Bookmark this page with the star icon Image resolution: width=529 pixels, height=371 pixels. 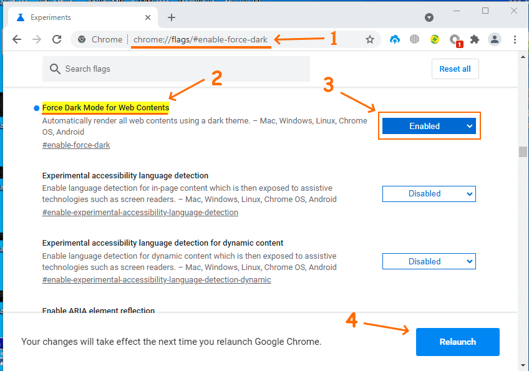[x=370, y=39]
